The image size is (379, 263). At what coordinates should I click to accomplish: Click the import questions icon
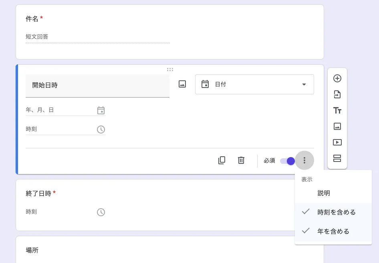pyautogui.click(x=337, y=94)
